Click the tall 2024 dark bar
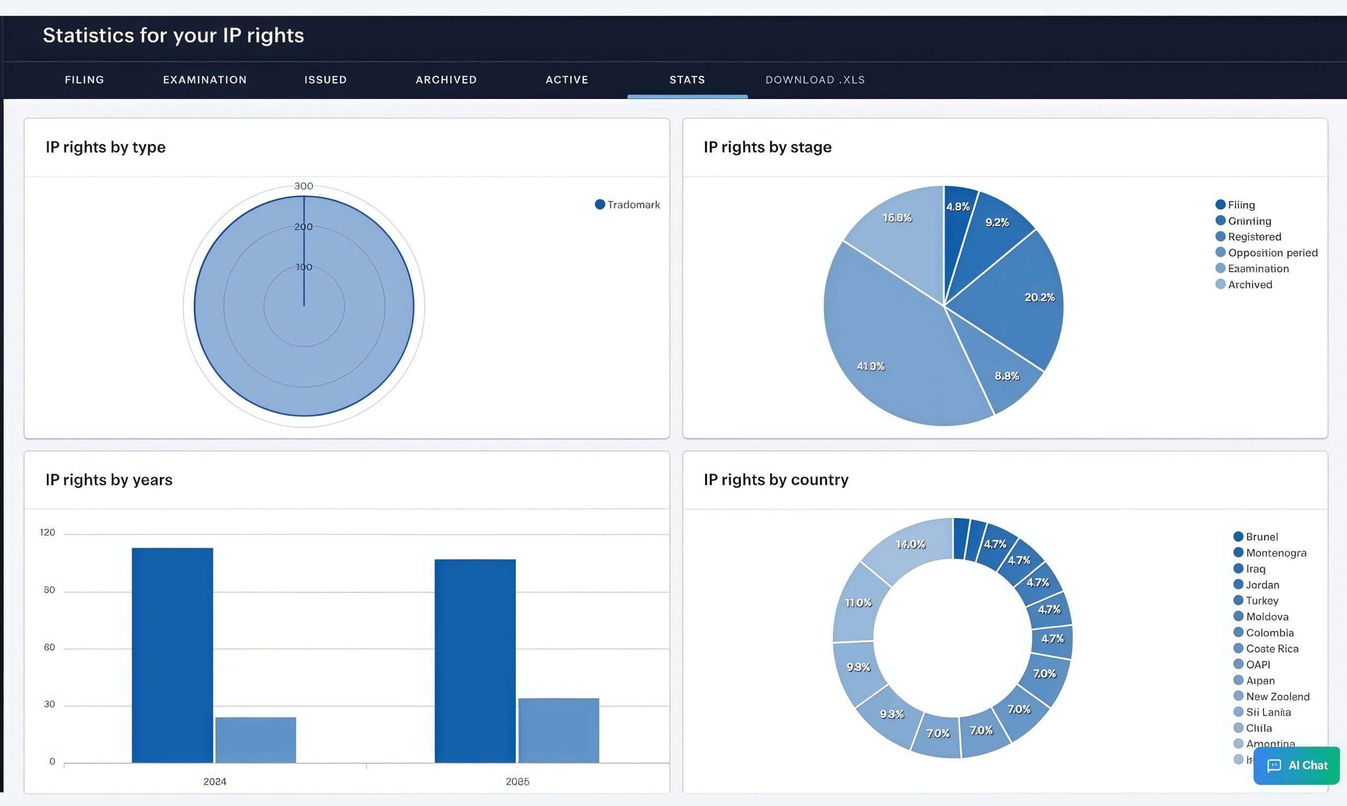The image size is (1347, 806). click(x=172, y=654)
